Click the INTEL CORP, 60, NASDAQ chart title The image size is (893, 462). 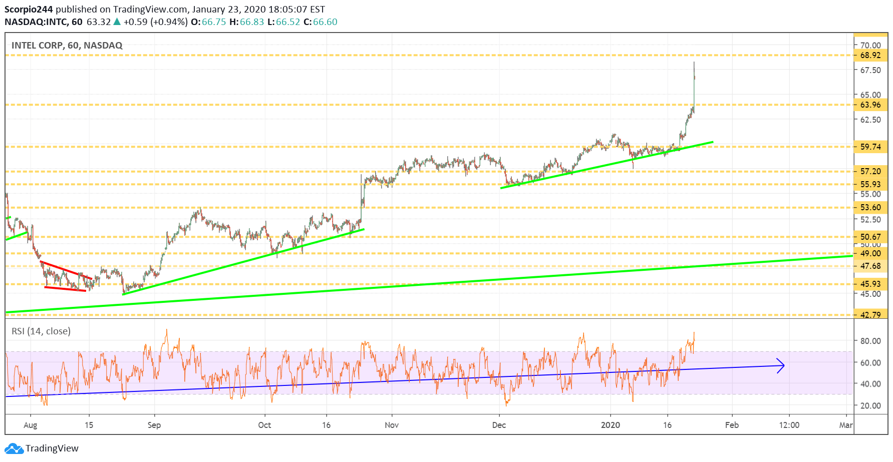click(x=67, y=46)
